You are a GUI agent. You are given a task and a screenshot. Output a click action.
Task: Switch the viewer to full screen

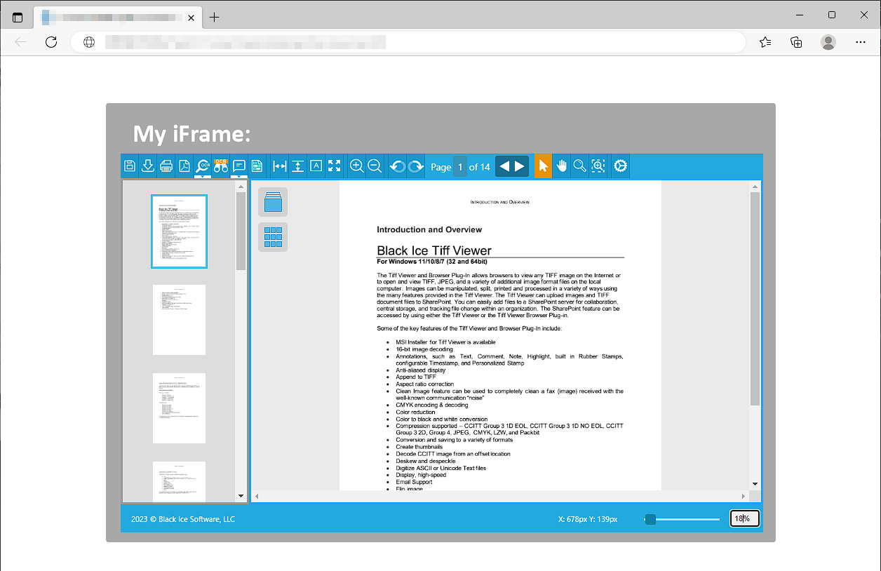pos(335,166)
